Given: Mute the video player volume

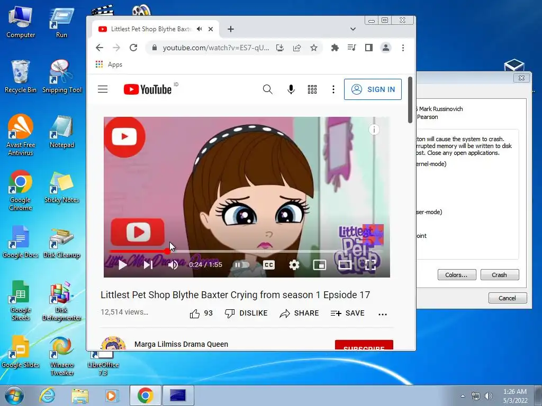Looking at the screenshot, I should point(173,265).
